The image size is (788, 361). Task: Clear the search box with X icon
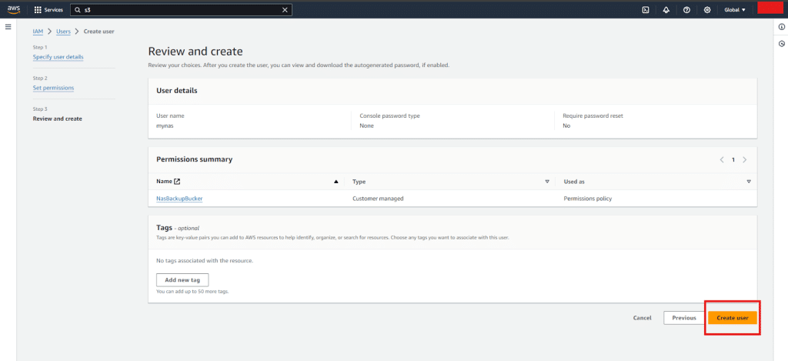click(285, 10)
